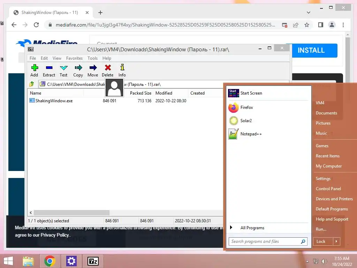Select the ShakingWindow Chrome tab

[x=50, y=13]
